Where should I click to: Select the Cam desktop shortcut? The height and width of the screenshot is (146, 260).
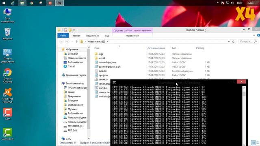coord(7,114)
